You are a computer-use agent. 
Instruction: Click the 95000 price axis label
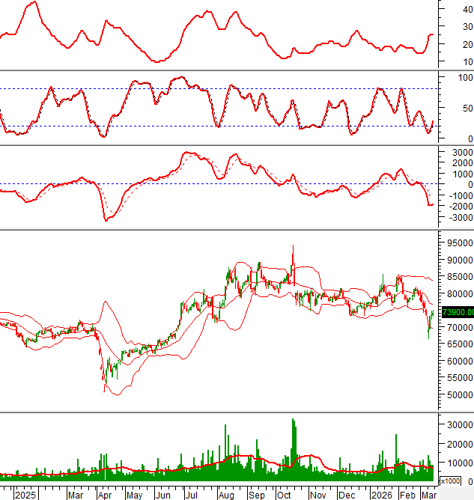click(x=457, y=243)
